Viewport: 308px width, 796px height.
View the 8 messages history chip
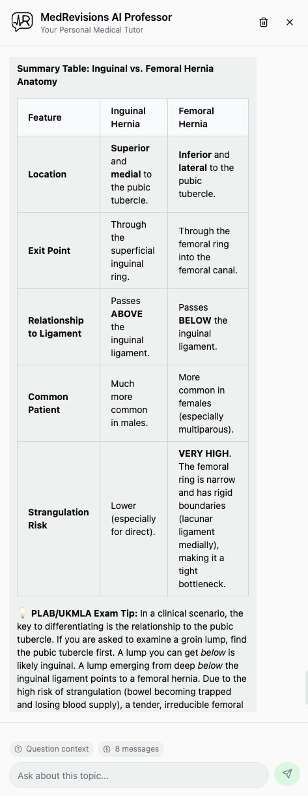tap(131, 749)
